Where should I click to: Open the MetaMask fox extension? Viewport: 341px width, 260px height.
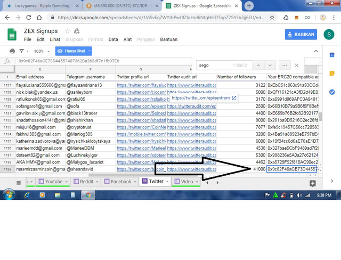tap(296, 18)
